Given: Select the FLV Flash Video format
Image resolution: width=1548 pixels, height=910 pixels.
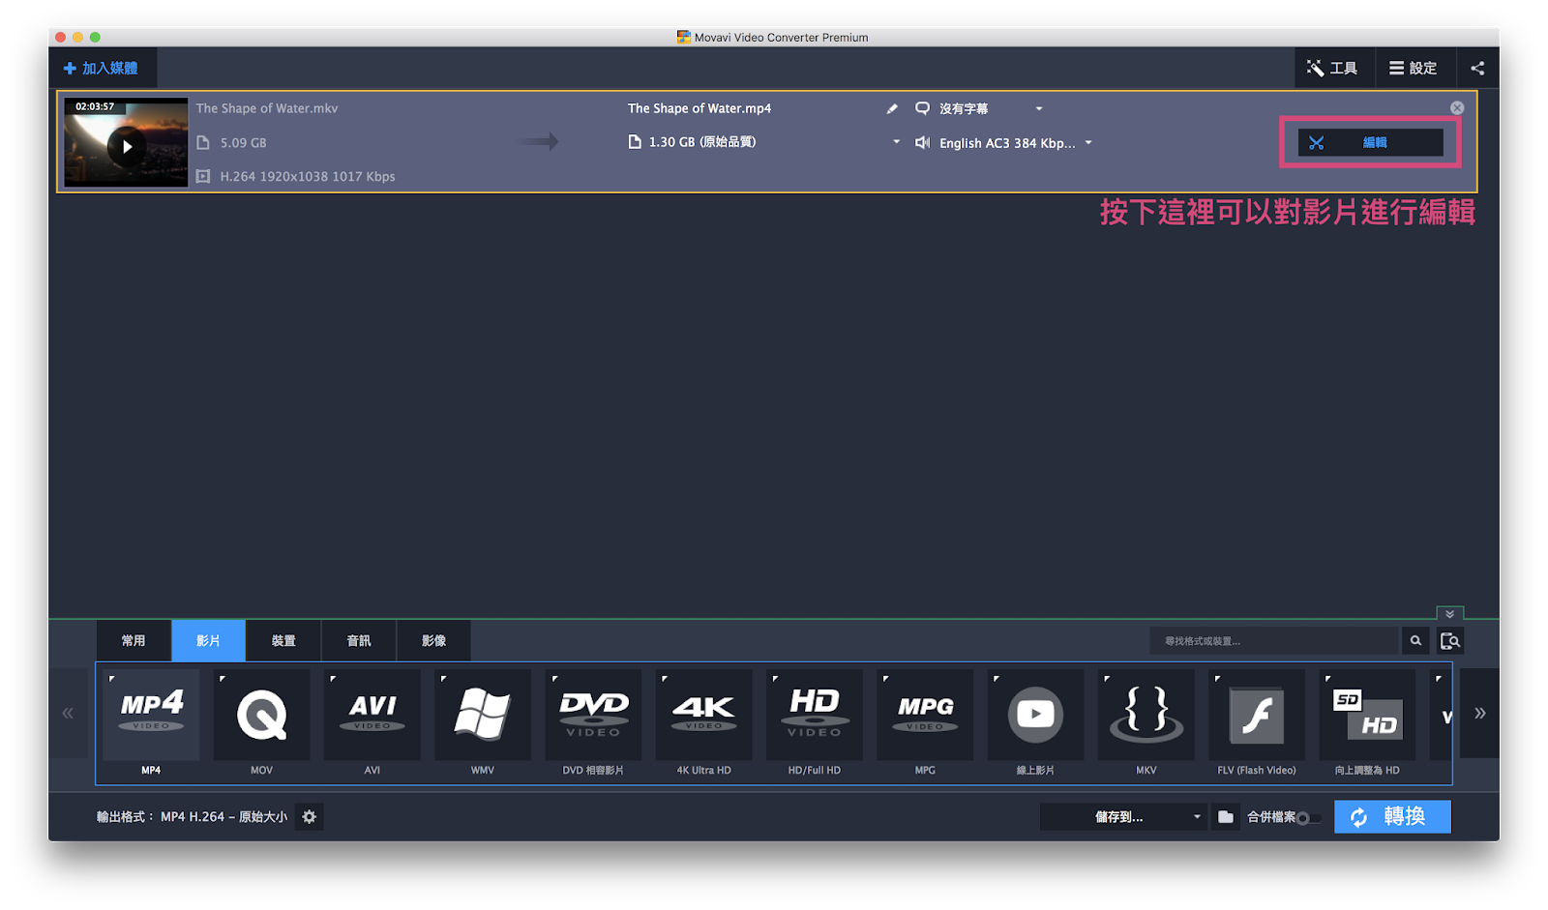Looking at the screenshot, I should pyautogui.click(x=1257, y=715).
